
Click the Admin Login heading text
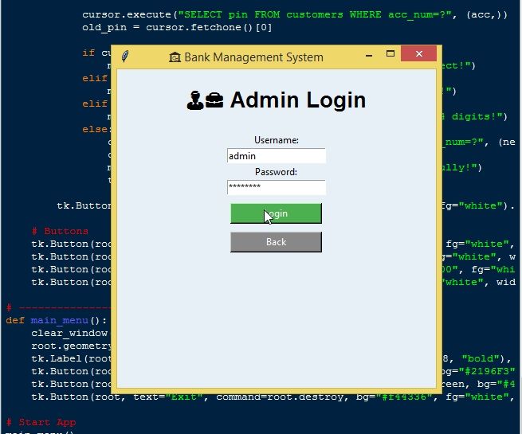pos(297,100)
